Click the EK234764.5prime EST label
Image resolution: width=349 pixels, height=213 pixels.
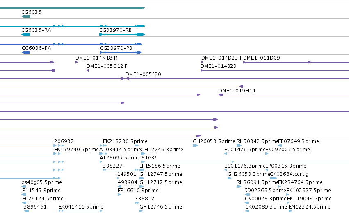pos(300,182)
